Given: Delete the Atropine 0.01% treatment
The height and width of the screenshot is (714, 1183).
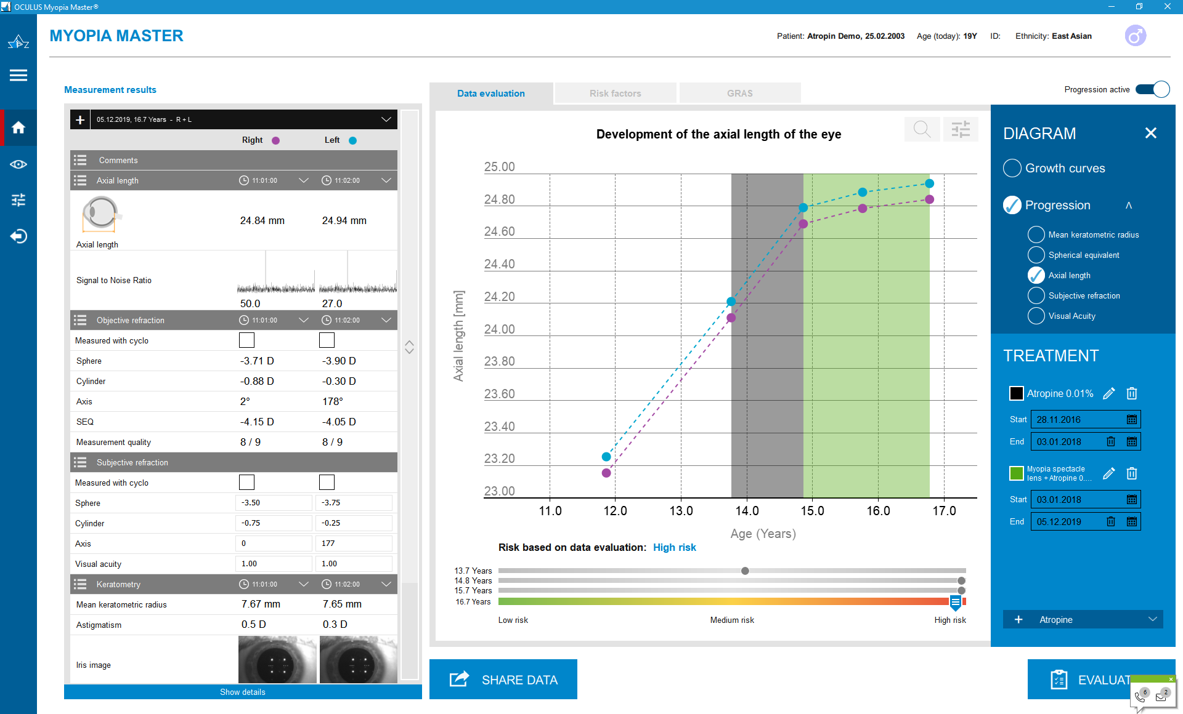Looking at the screenshot, I should pyautogui.click(x=1132, y=393).
